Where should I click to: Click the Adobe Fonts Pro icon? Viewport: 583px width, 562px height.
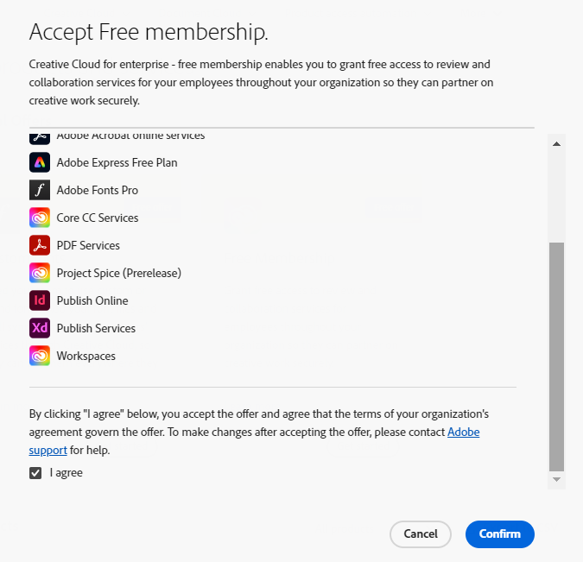(40, 190)
